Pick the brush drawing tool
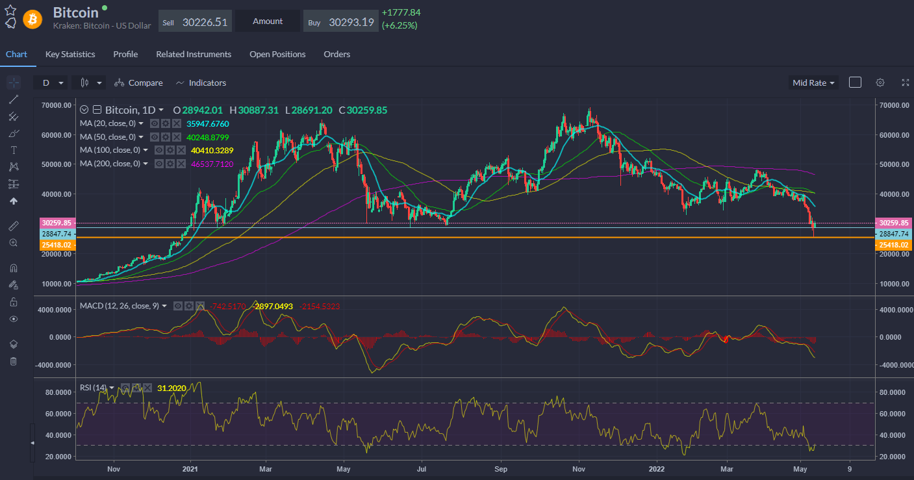 13,133
